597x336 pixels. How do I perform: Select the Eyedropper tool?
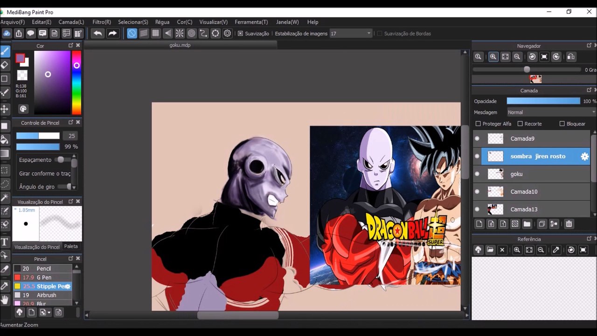[x=5, y=286]
